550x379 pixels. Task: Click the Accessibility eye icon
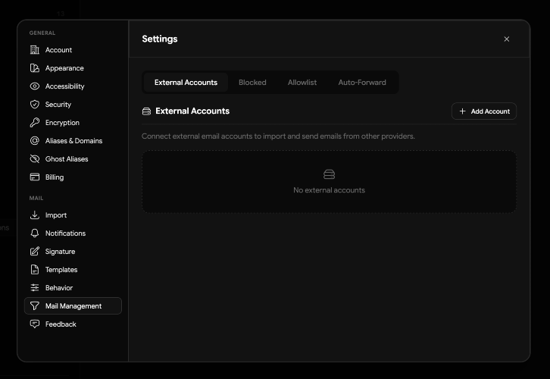coord(34,86)
